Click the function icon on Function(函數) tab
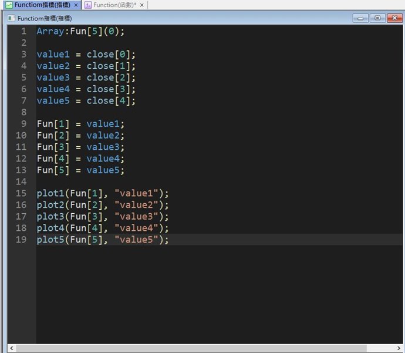This screenshot has height=353, width=405. coord(88,5)
